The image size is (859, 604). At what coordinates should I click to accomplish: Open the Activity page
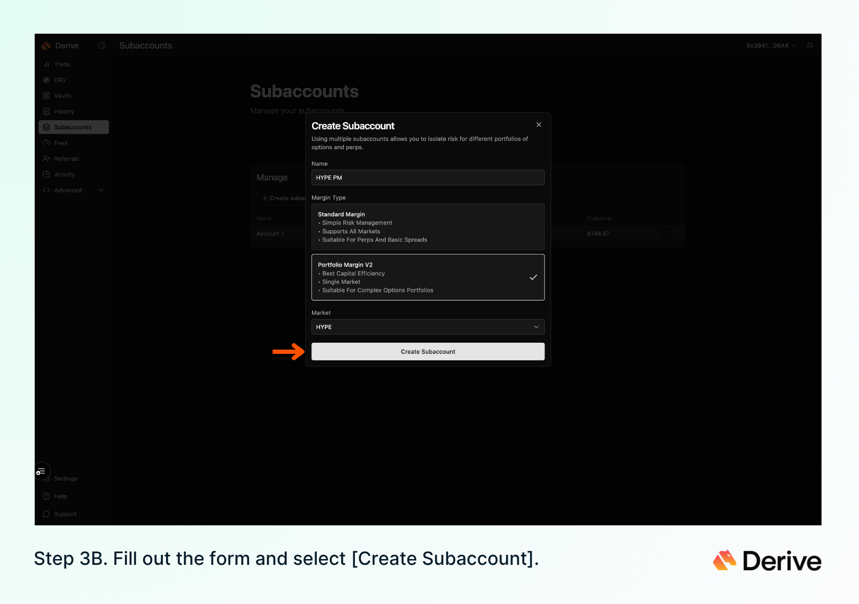64,175
